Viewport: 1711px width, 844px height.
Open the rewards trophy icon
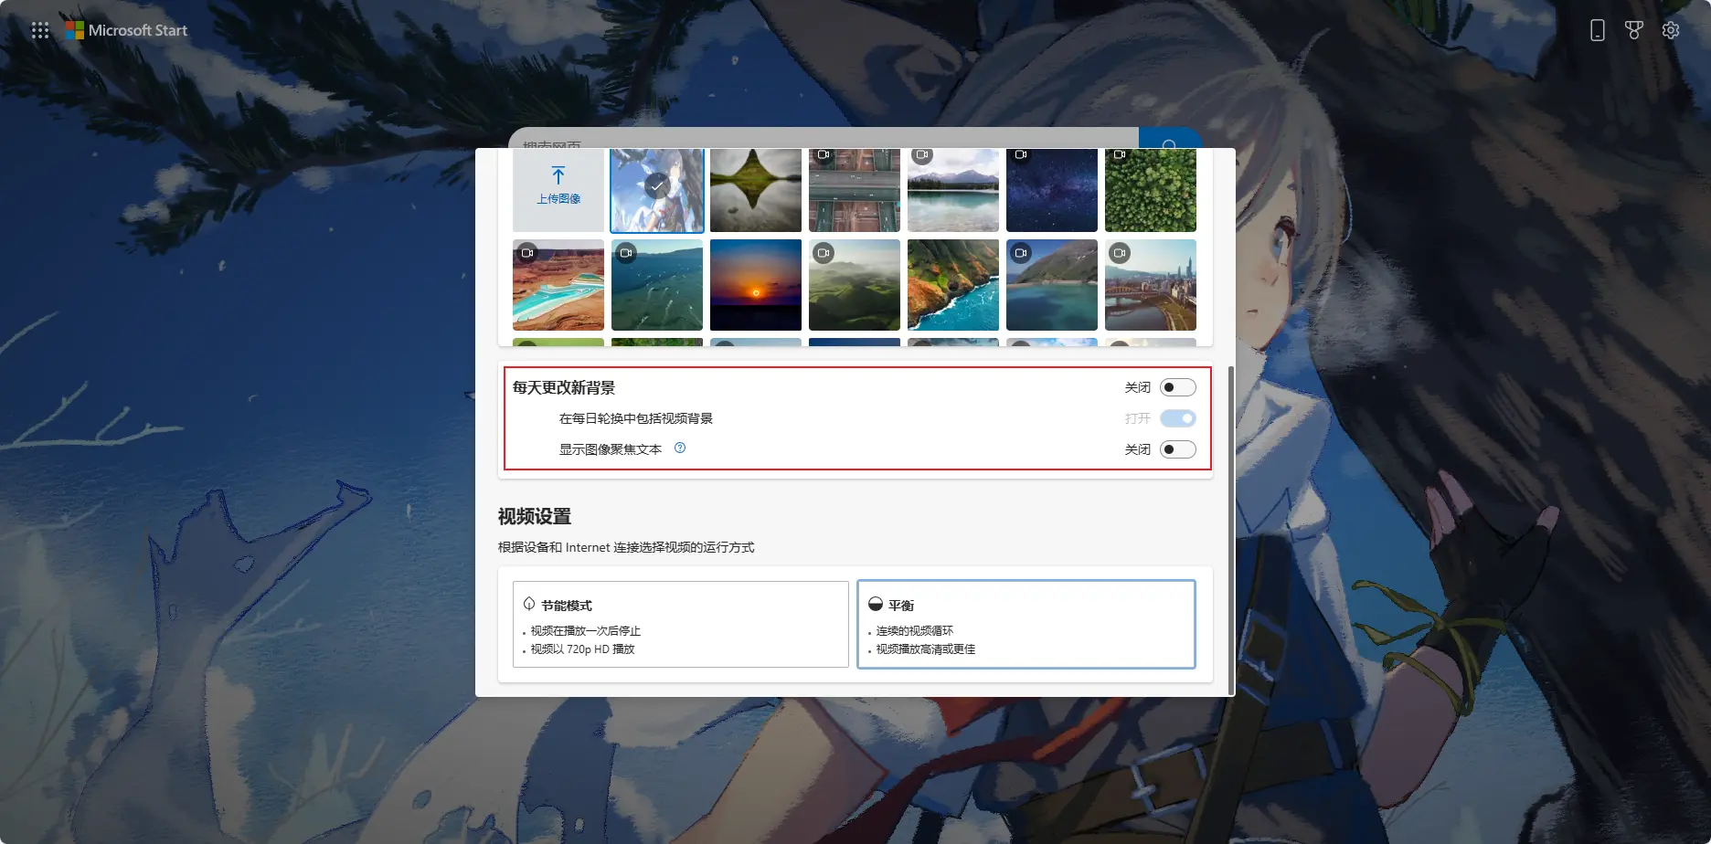(x=1633, y=30)
